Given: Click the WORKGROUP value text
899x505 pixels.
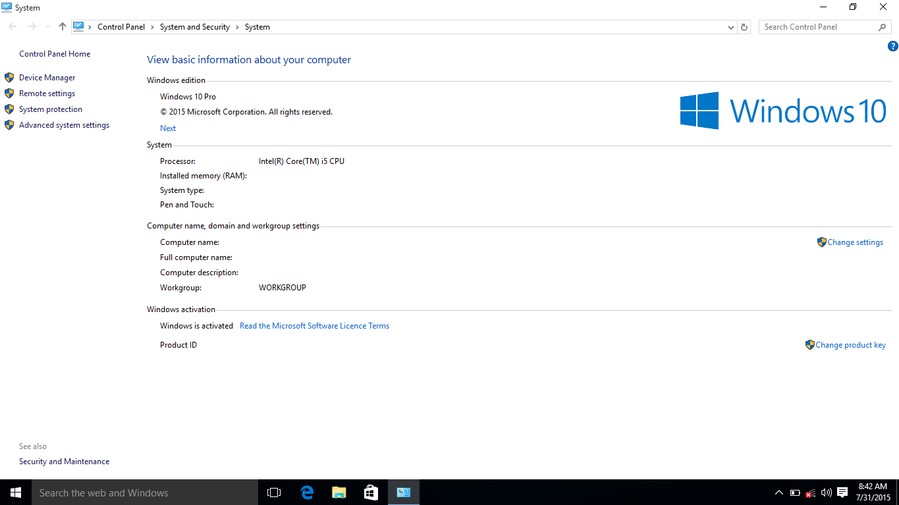Looking at the screenshot, I should pyautogui.click(x=283, y=288).
